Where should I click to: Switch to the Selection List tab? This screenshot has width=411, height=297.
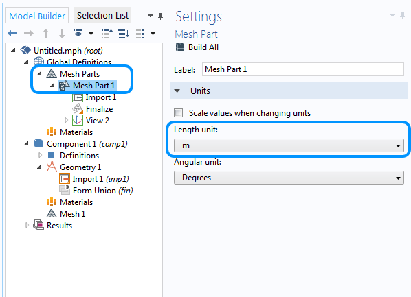click(102, 16)
